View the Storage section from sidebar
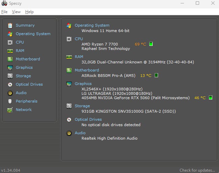 pyautogui.click(x=23, y=76)
